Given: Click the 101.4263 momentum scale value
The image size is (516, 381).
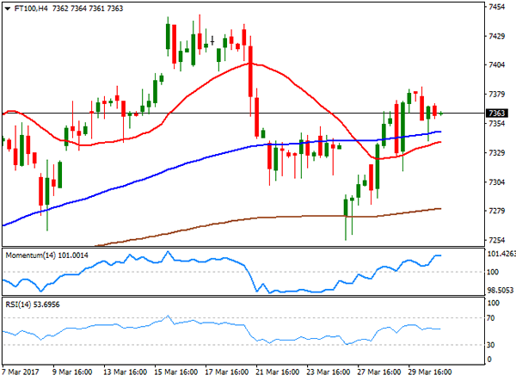Looking at the screenshot, I should tap(501, 254).
